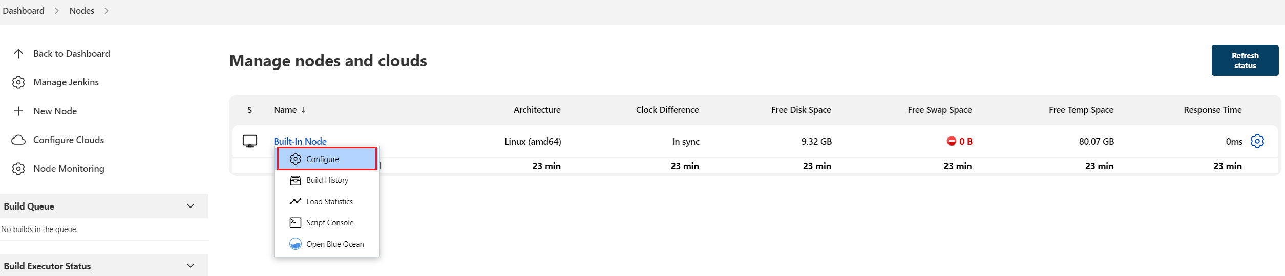Click the red Free Swap Space warning icon
1285x276 pixels.
(951, 141)
